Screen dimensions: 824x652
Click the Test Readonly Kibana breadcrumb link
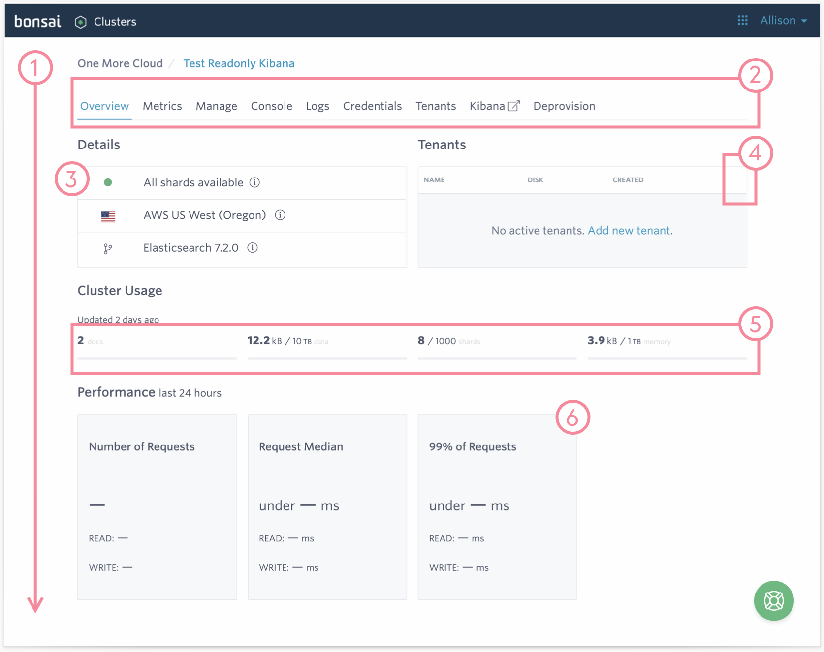pyautogui.click(x=239, y=63)
